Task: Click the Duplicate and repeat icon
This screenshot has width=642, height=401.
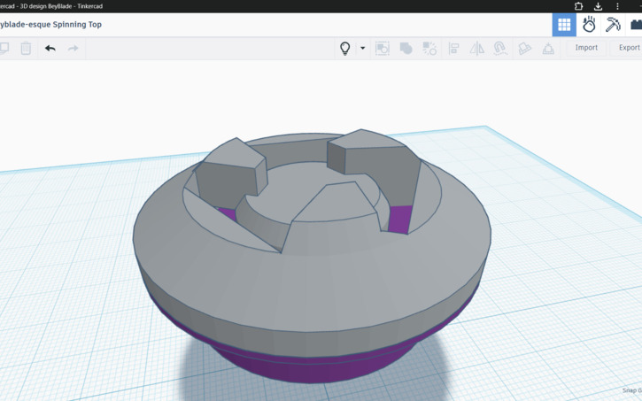Action: tap(4, 49)
